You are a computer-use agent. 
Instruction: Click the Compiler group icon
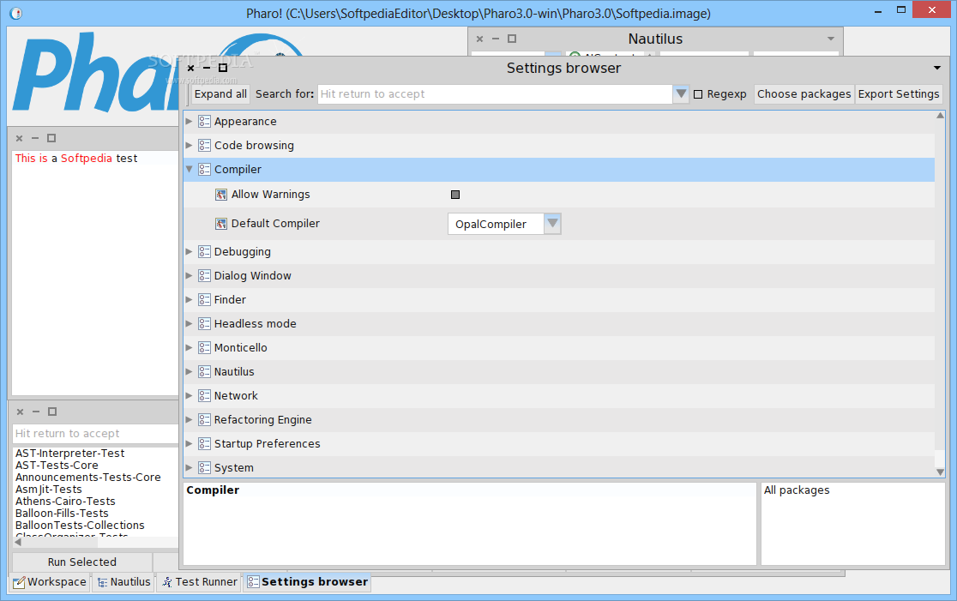click(204, 170)
